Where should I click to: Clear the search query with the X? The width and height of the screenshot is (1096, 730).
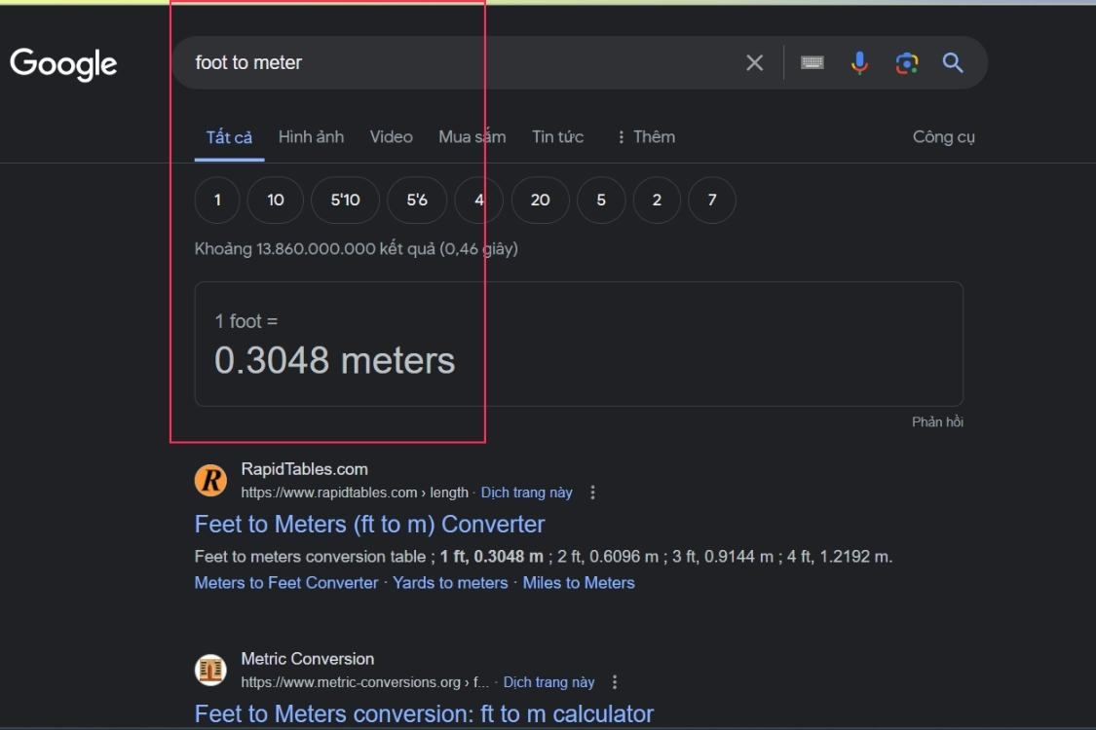(754, 63)
